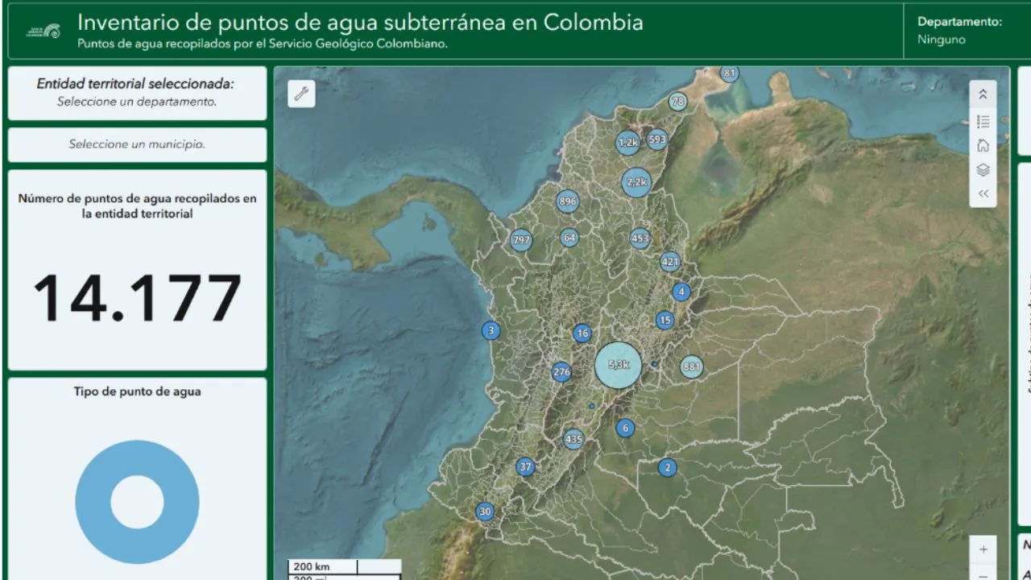Click the cluster marker labeled 6
Screen dimensions: 1031x580
625,429
